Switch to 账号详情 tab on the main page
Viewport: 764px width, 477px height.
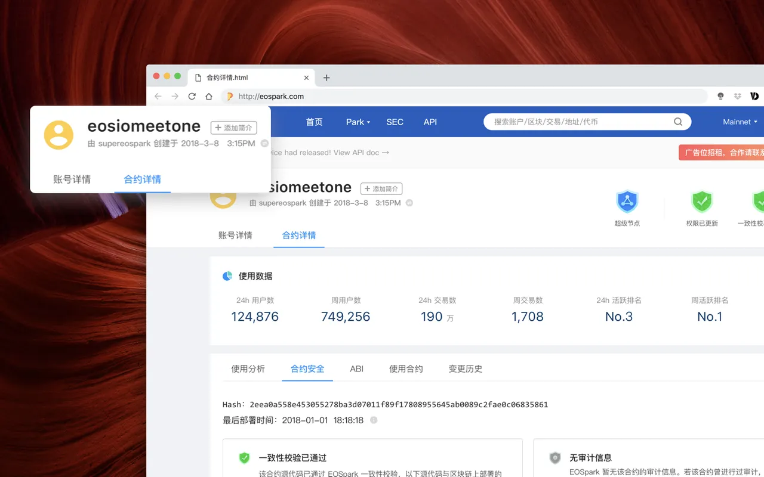coord(235,236)
